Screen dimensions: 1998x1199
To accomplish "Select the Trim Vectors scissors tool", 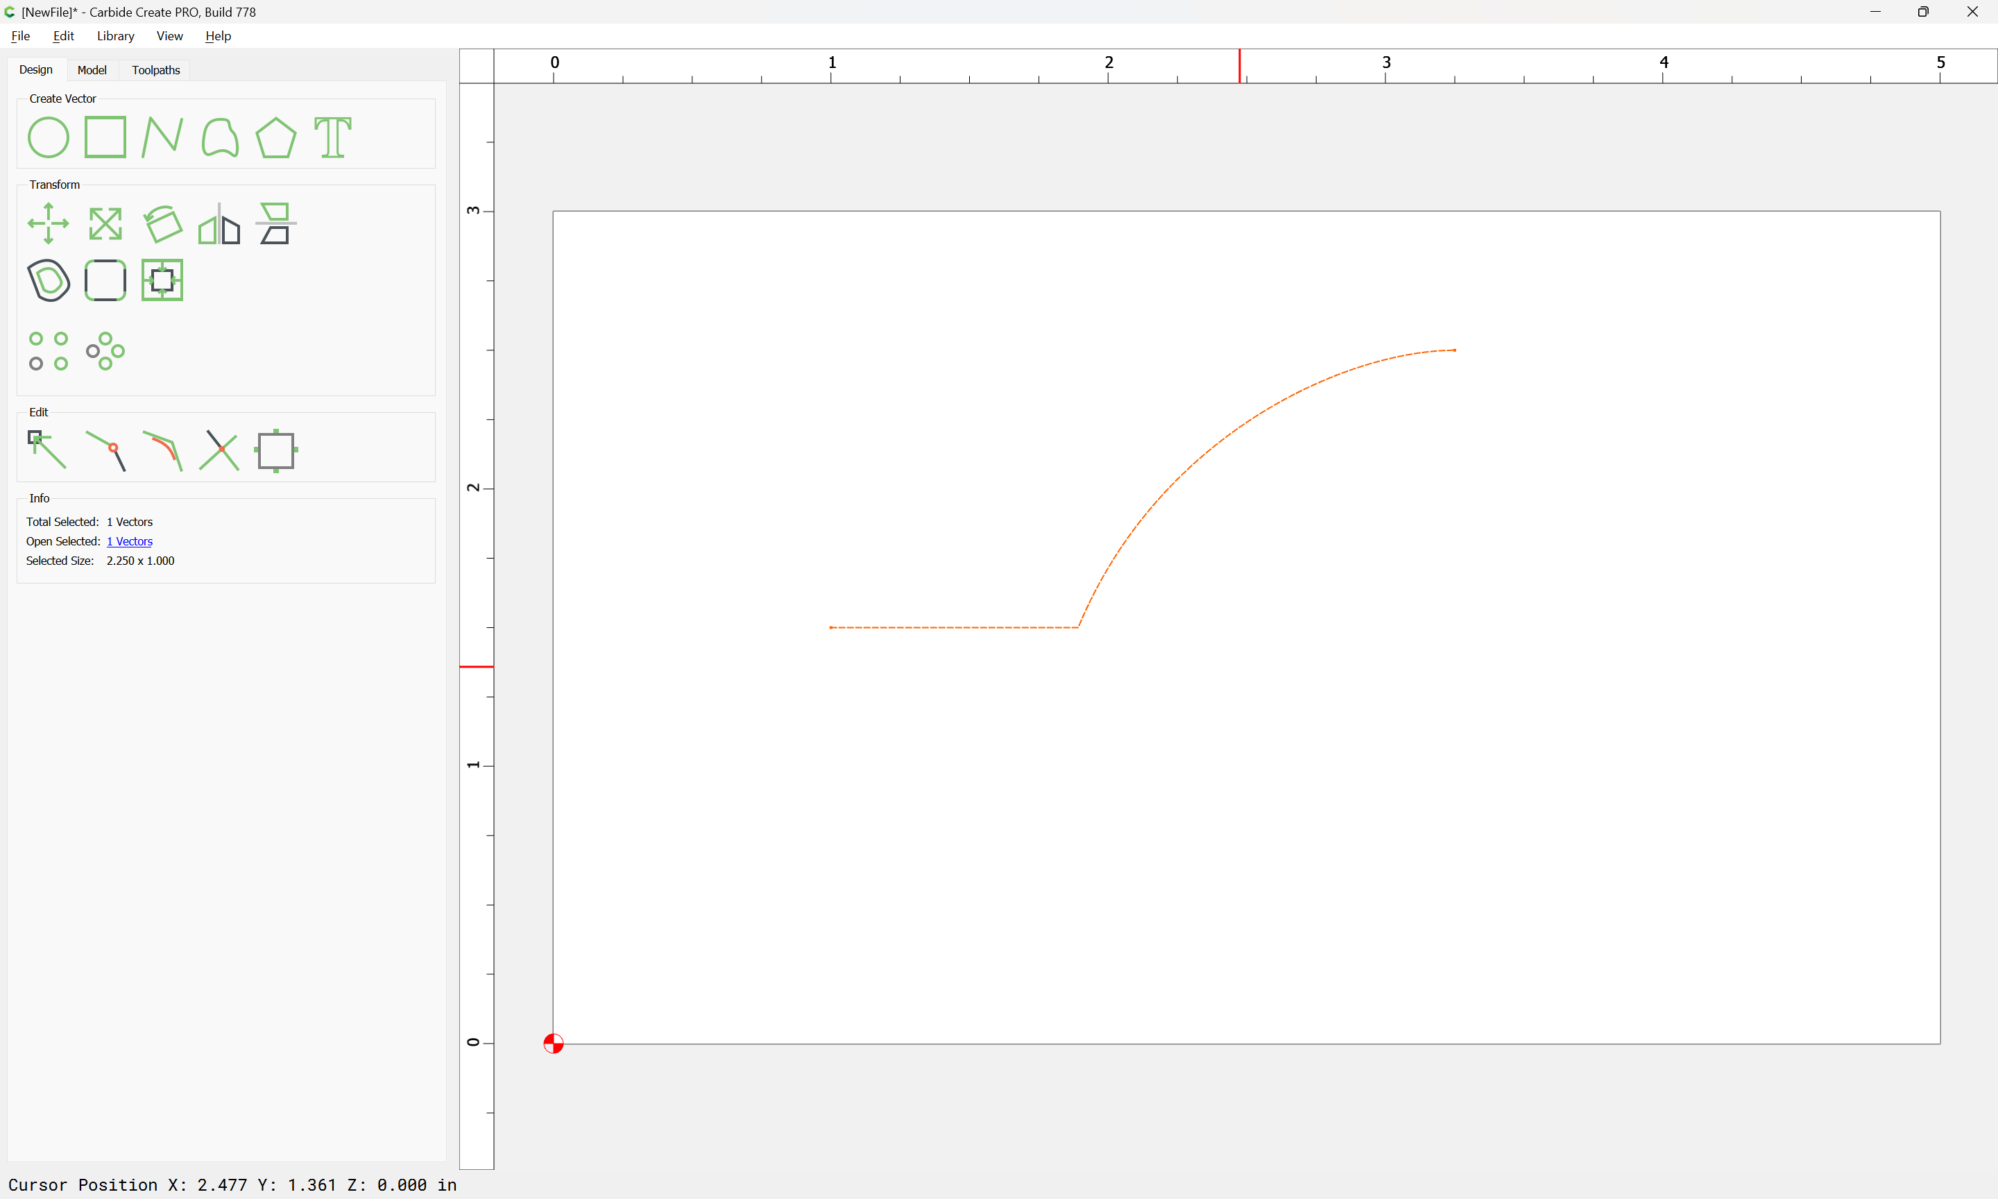I will click(x=220, y=450).
